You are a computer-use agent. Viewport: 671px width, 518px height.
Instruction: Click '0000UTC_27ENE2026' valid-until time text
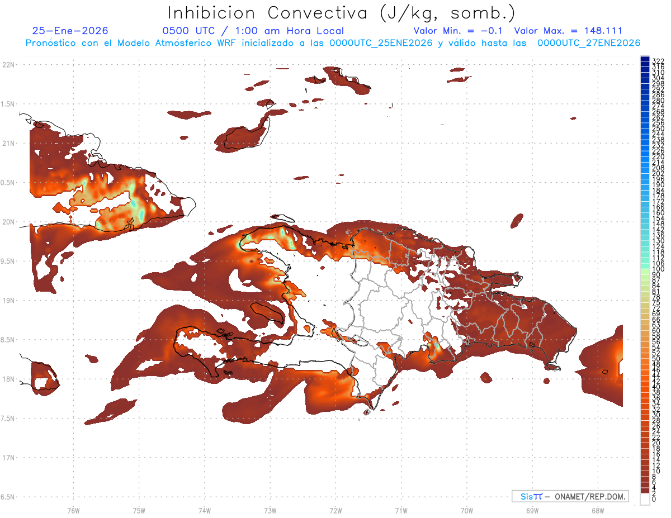click(588, 43)
